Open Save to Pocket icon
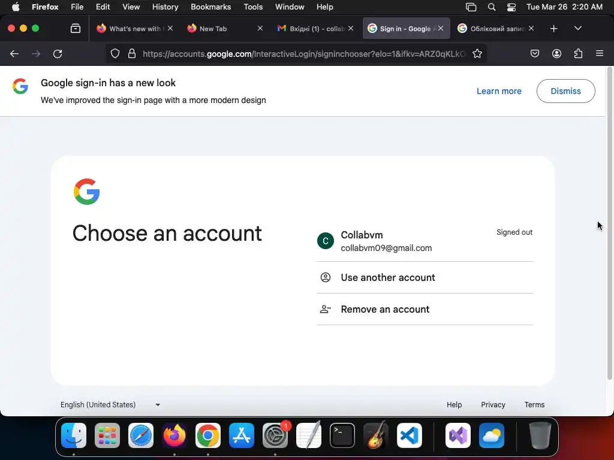Viewport: 614px width, 460px height. point(534,53)
